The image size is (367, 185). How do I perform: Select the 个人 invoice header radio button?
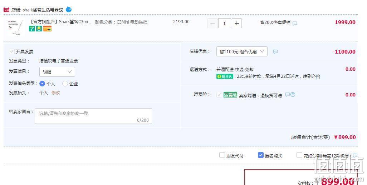pyautogui.click(x=42, y=83)
